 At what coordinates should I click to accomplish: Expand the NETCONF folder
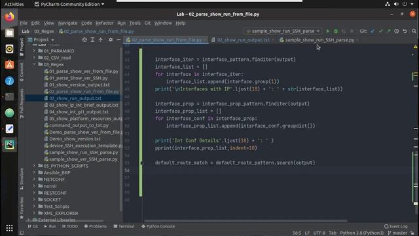point(34,179)
